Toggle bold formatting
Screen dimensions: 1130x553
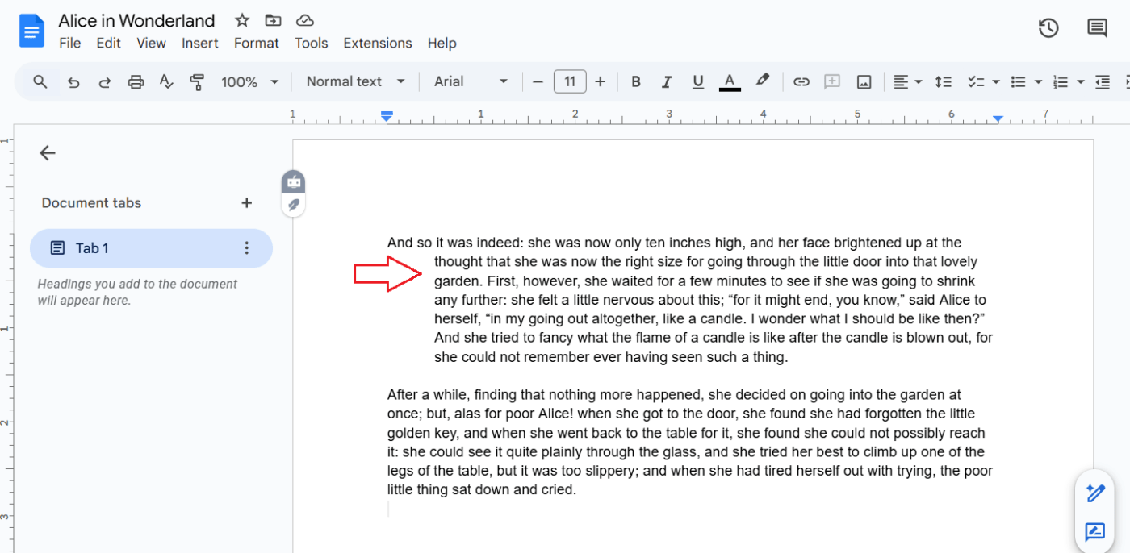coord(635,81)
